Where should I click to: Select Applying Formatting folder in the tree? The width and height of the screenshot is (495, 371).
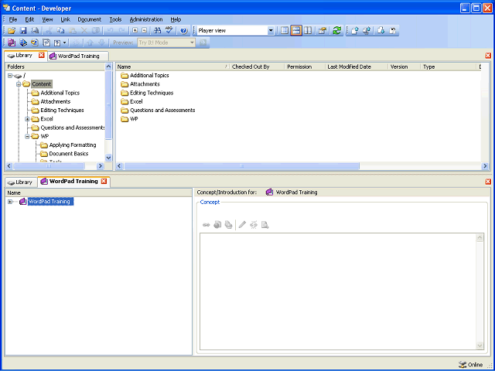[73, 145]
